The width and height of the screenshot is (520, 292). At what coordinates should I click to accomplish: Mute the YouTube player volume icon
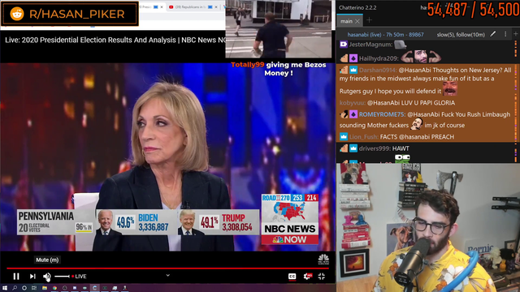click(x=47, y=276)
